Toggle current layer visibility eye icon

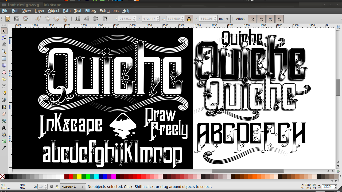pyautogui.click(x=51, y=187)
